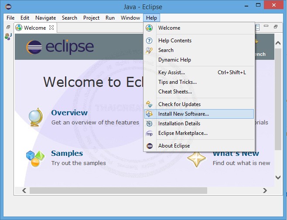Choose Welcome in the Help menu
Screen dimensions: 287x220
pyautogui.click(x=199, y=28)
